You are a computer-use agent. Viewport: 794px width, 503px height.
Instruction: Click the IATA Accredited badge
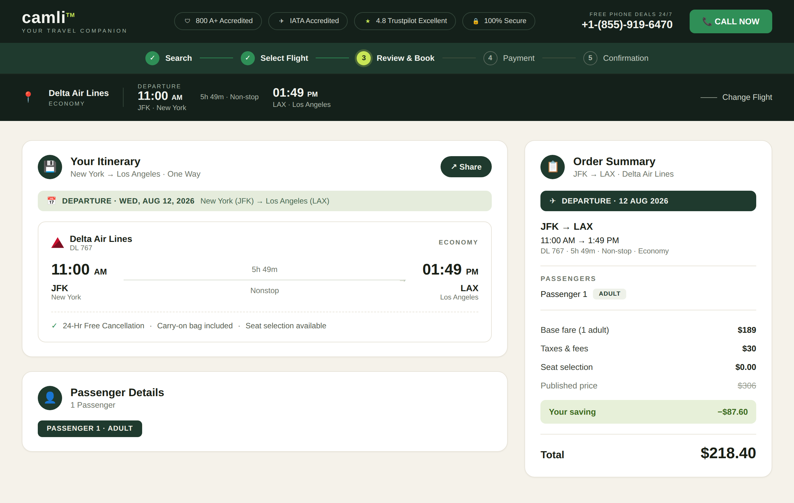tap(308, 21)
